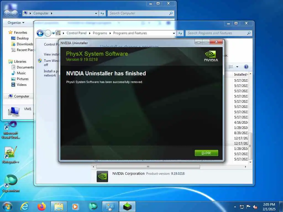The height and width of the screenshot is (212, 283).
Task: Expand the address bar history dropdown in Control Panel
Action: coord(174,33)
